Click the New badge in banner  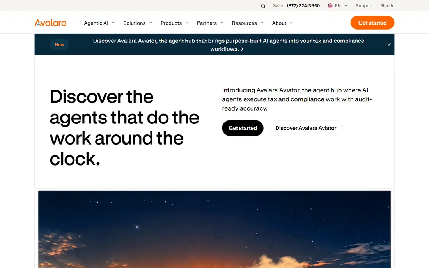59,44
